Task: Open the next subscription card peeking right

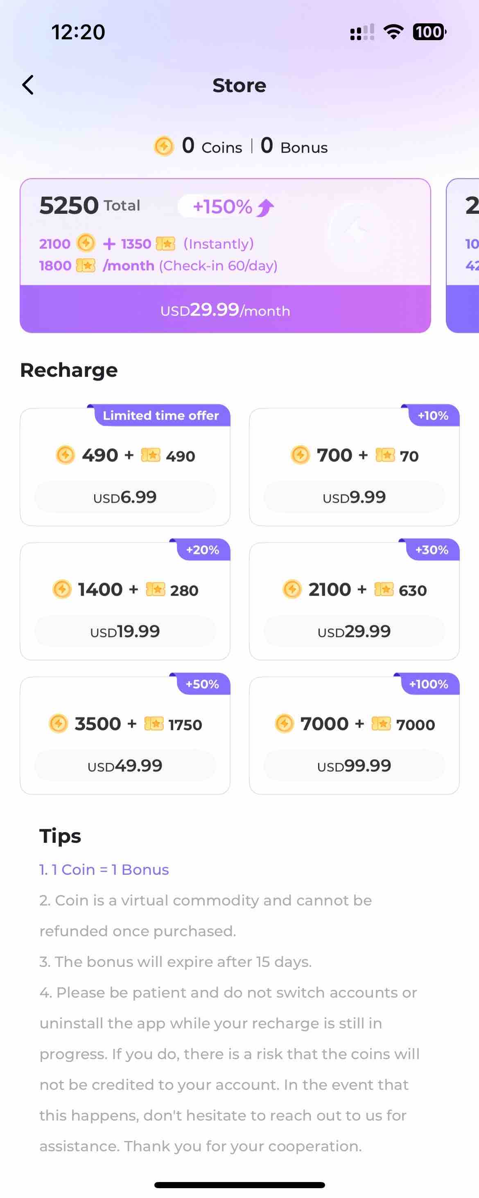Action: point(463,256)
